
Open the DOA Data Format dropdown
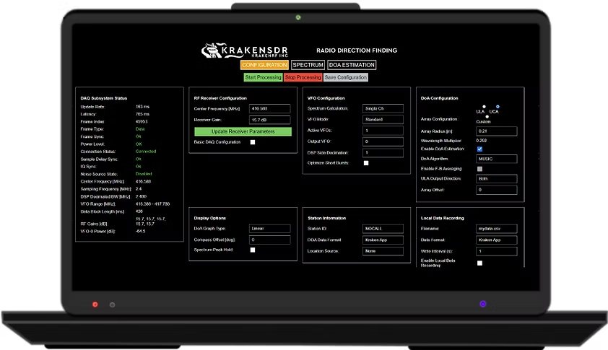383,240
